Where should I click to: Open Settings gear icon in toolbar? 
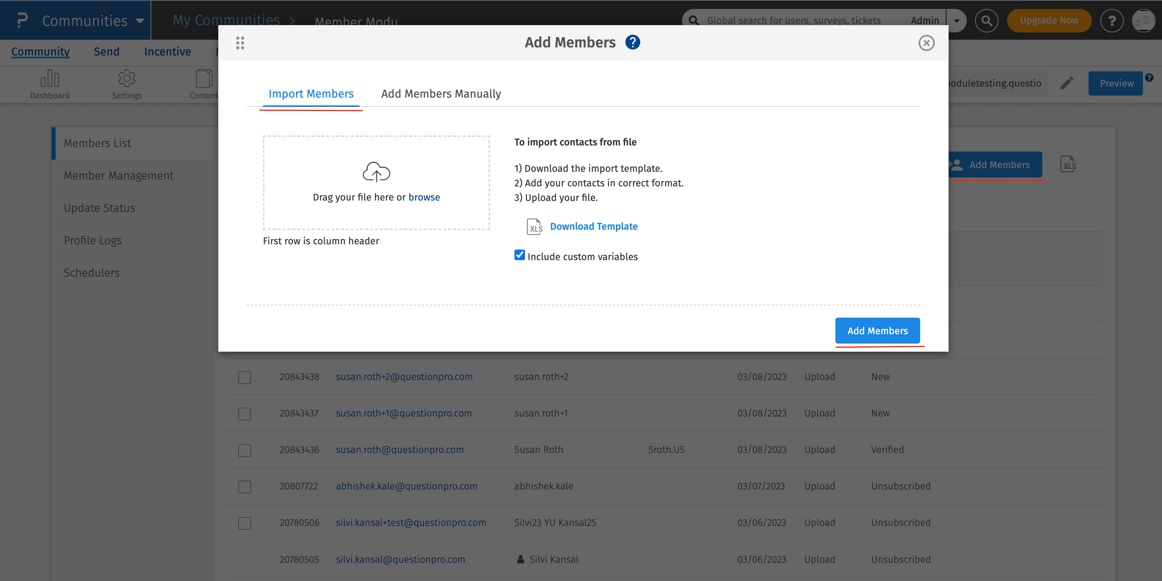point(127,79)
